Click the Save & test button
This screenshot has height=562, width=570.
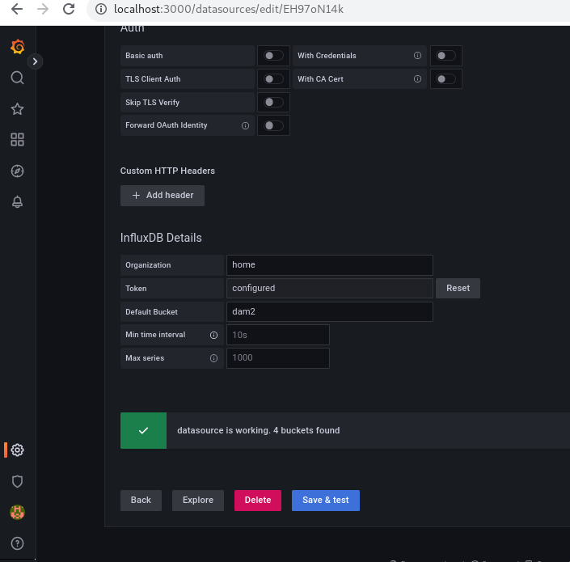click(x=326, y=500)
